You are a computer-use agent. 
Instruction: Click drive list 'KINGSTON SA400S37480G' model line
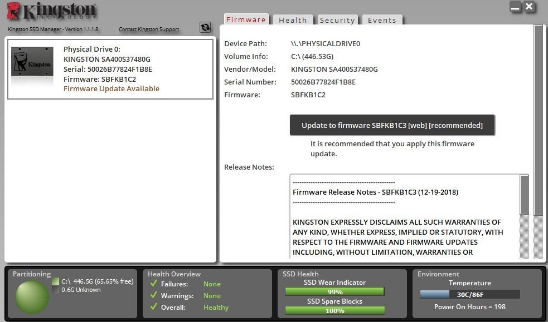click(107, 60)
